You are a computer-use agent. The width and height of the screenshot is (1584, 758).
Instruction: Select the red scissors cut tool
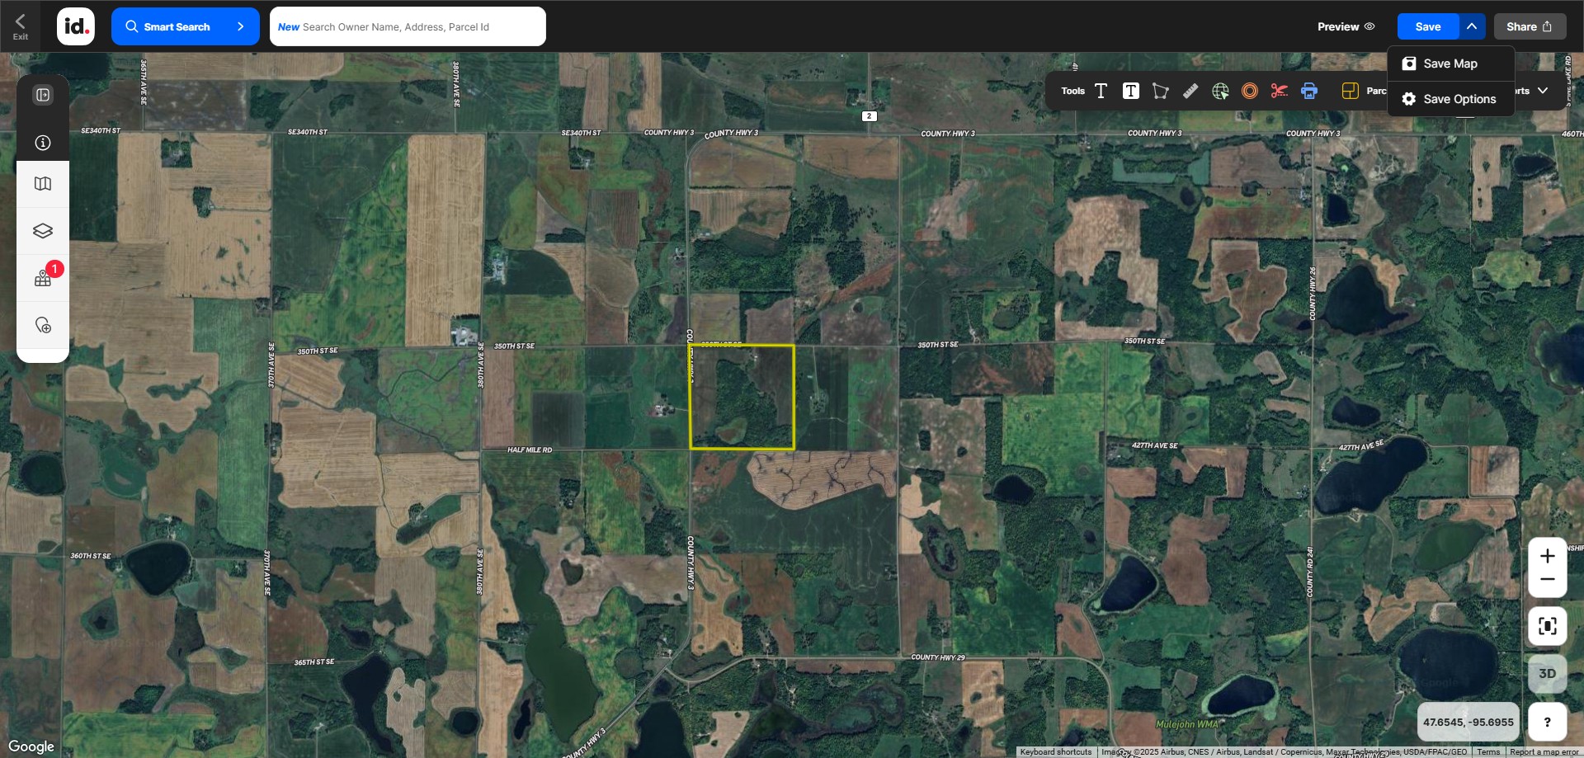1279,91
